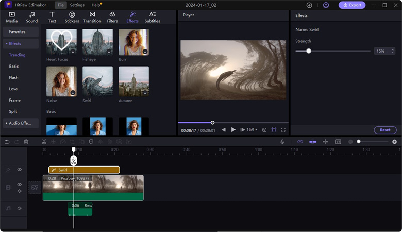The height and width of the screenshot is (232, 402).
Task: Open the Stickers tab
Action: pos(72,17)
